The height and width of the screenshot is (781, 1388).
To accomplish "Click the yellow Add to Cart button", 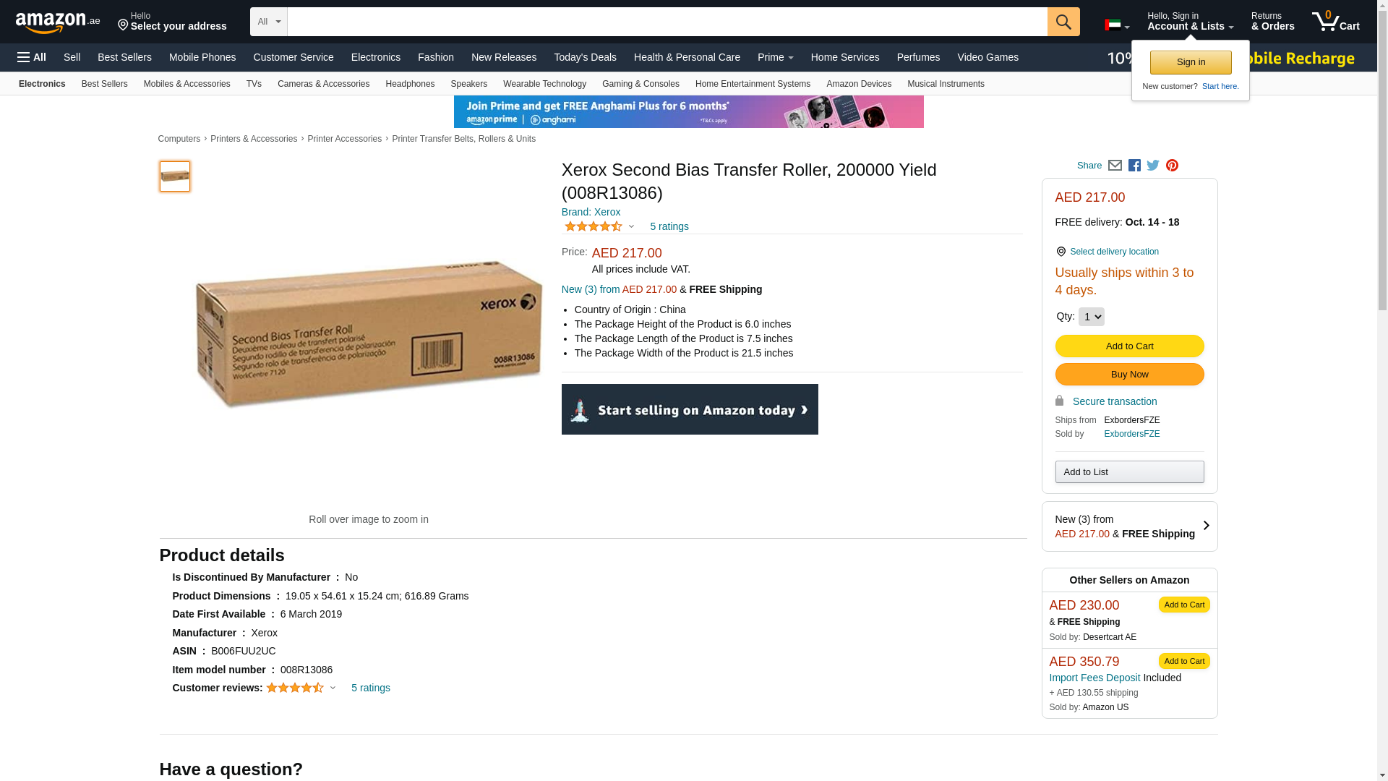I will pos(1129,346).
